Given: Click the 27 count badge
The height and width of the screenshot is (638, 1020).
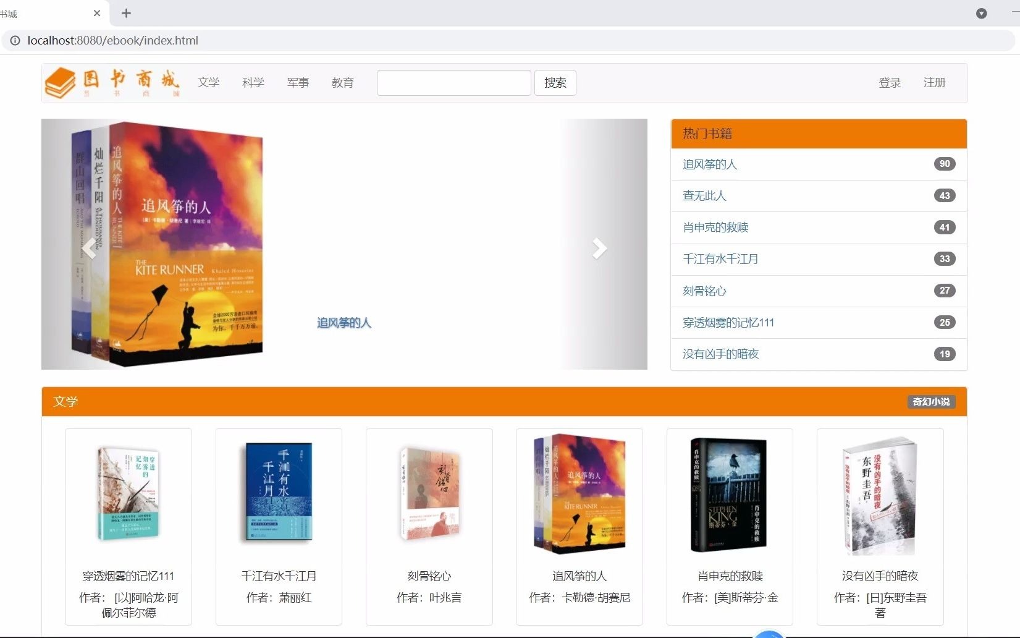Looking at the screenshot, I should (x=945, y=291).
